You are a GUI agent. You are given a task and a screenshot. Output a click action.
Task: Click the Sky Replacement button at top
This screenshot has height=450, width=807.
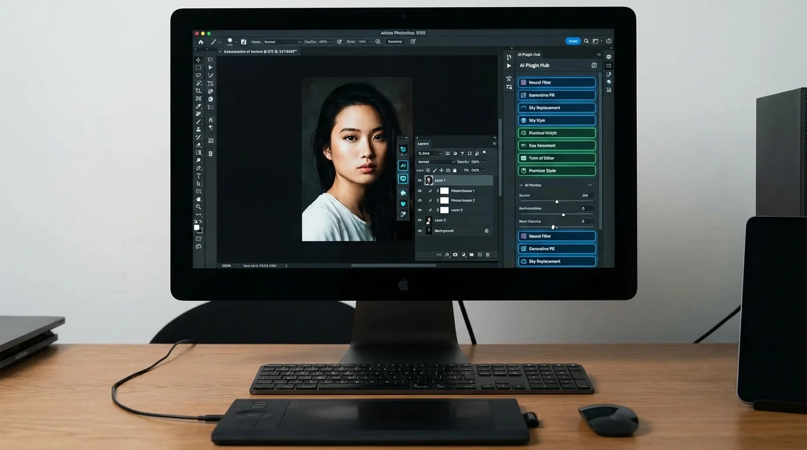(557, 108)
